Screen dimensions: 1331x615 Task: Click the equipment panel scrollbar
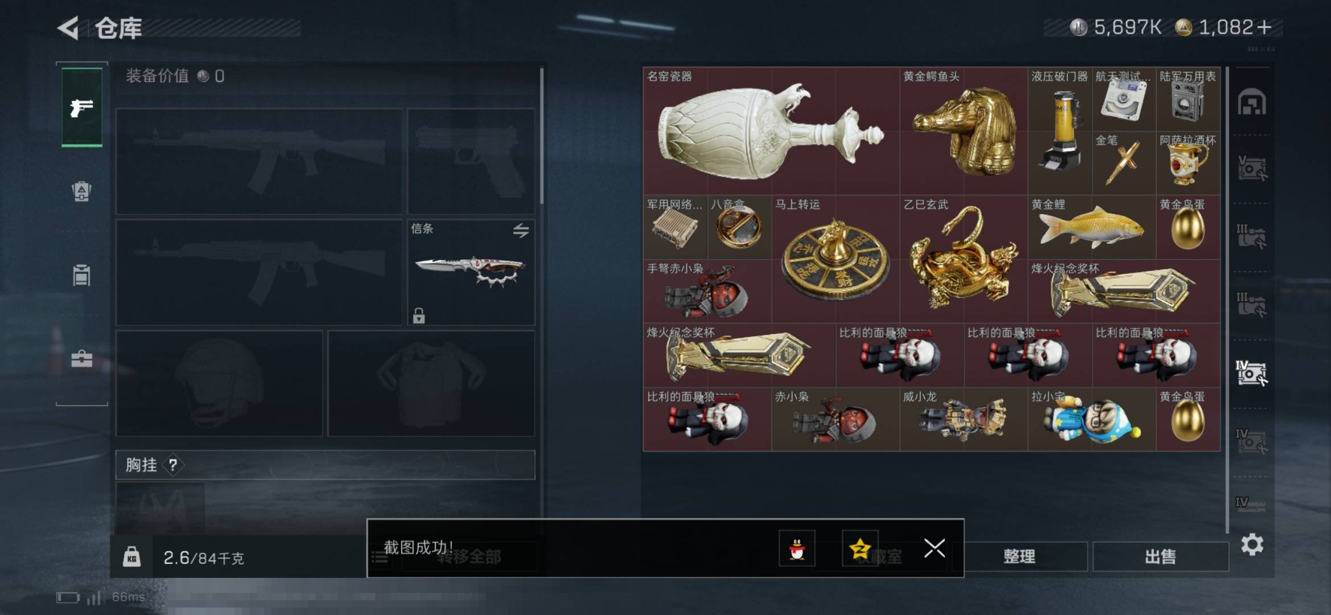[542, 136]
